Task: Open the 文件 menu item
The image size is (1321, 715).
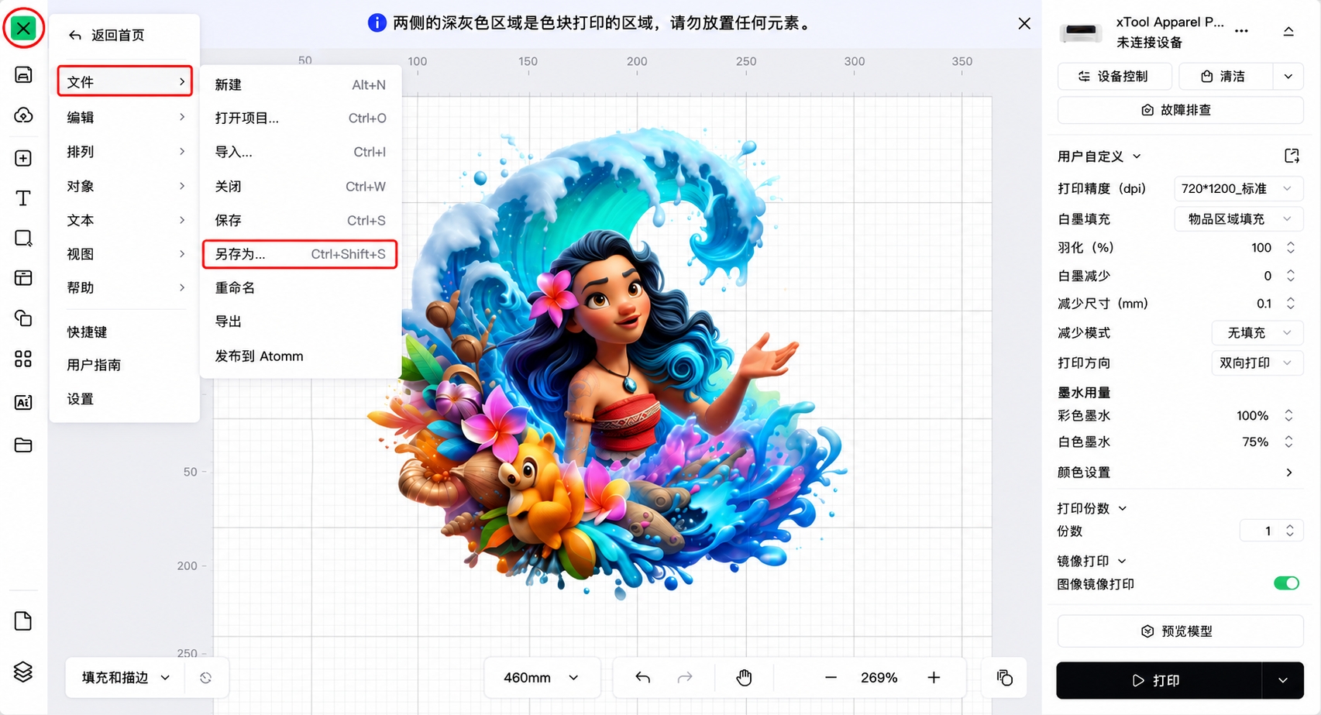Action: (x=125, y=81)
